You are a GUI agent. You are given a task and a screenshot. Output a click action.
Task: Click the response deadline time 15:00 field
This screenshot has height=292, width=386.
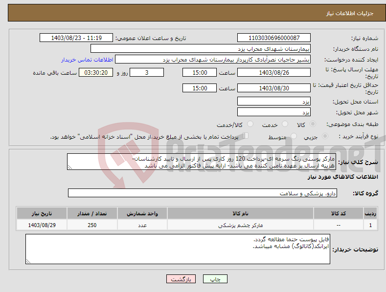point(200,72)
